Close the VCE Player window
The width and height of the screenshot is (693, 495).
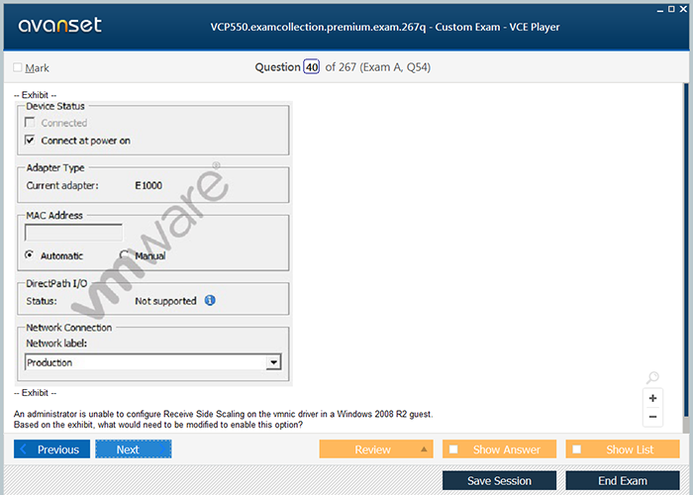(683, 9)
